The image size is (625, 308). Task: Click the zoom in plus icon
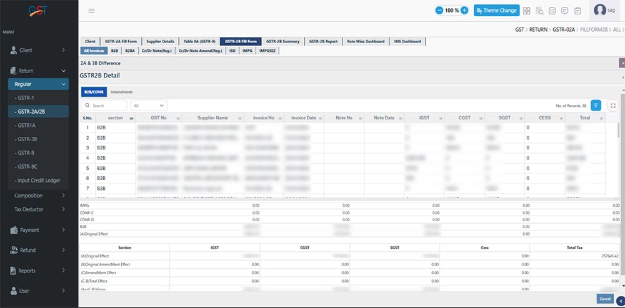point(464,11)
